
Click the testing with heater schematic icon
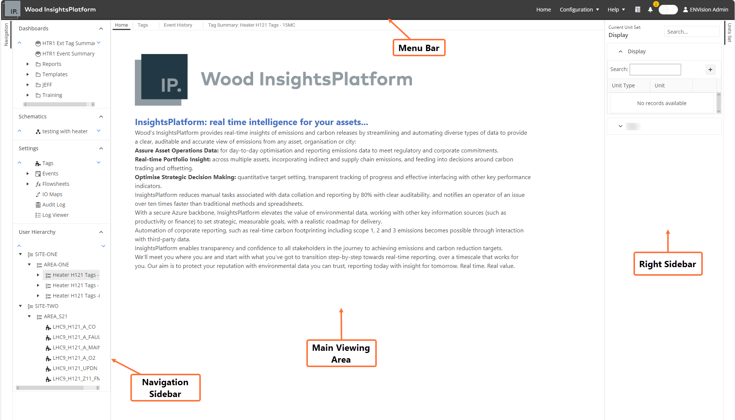38,131
